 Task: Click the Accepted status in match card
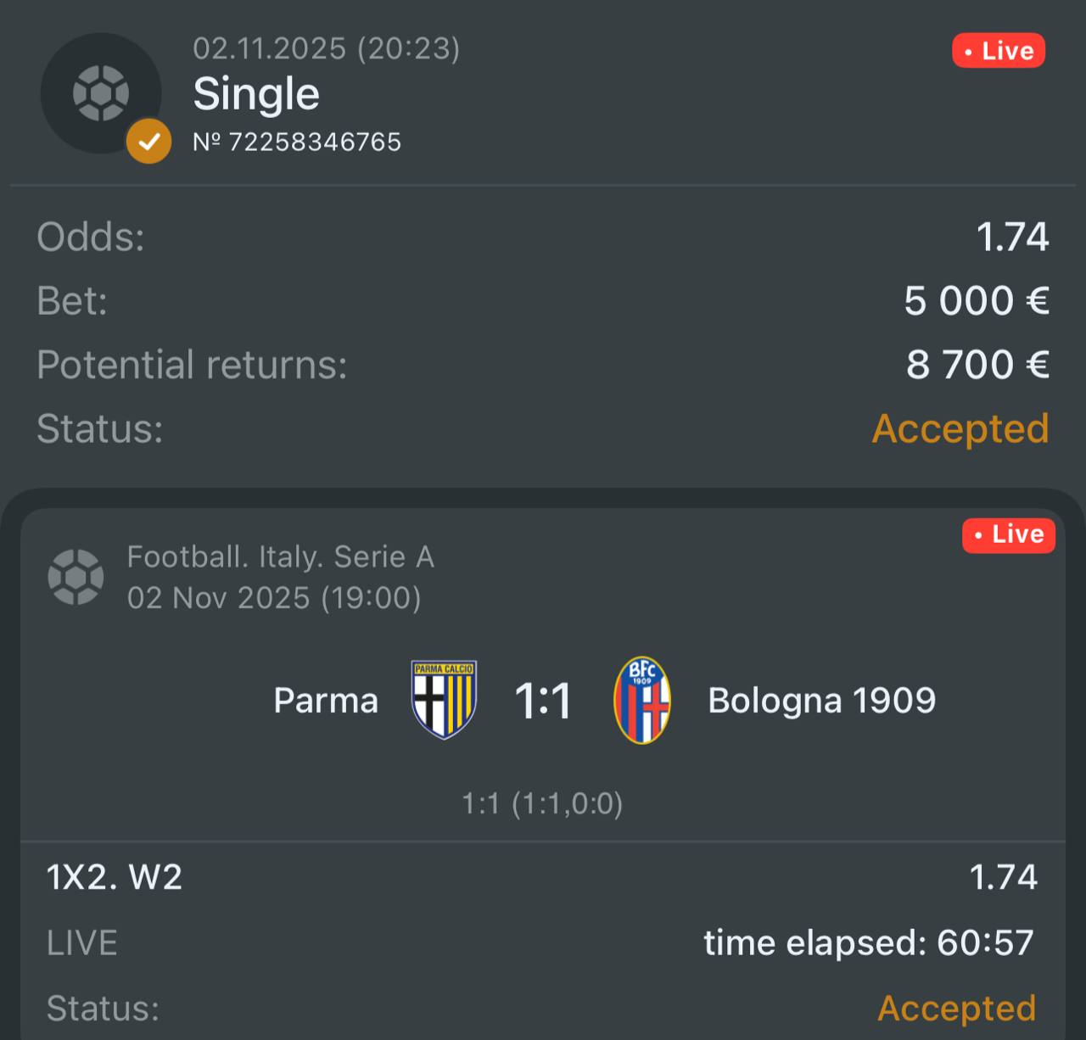(x=956, y=1008)
